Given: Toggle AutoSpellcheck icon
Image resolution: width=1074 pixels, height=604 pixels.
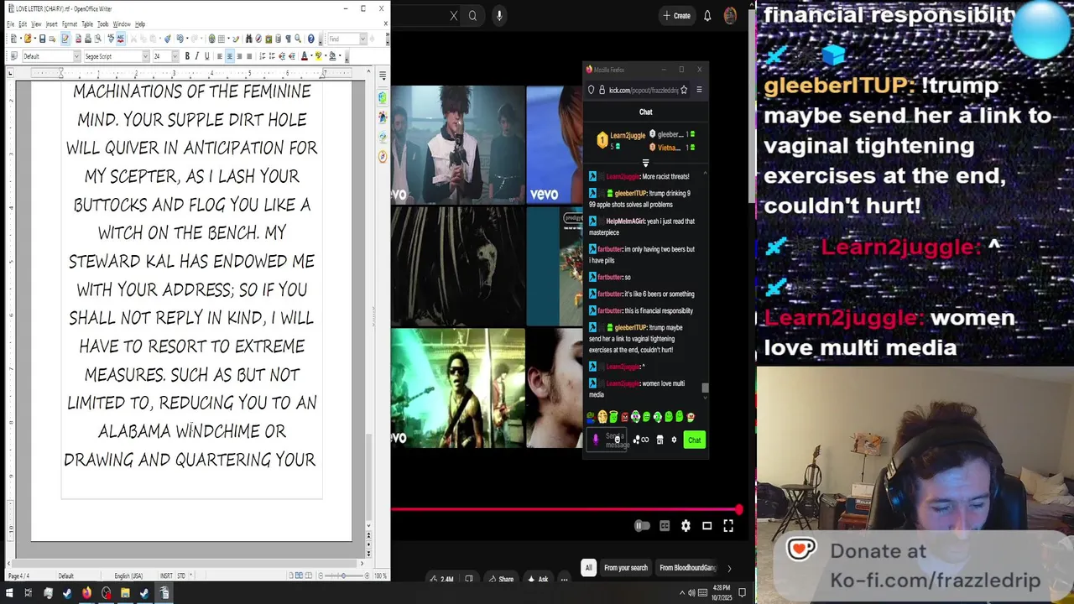Looking at the screenshot, I should (121, 39).
